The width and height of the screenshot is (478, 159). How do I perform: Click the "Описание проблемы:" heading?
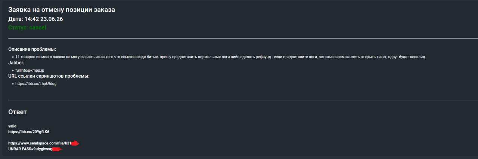tap(32, 49)
